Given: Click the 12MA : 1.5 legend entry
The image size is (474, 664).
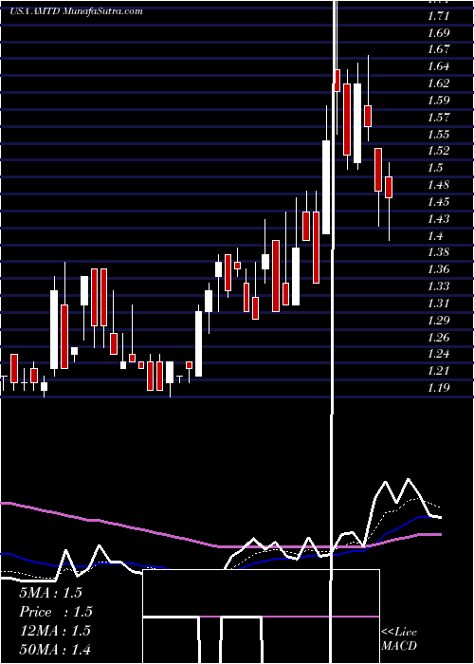Looking at the screenshot, I should click(55, 631).
